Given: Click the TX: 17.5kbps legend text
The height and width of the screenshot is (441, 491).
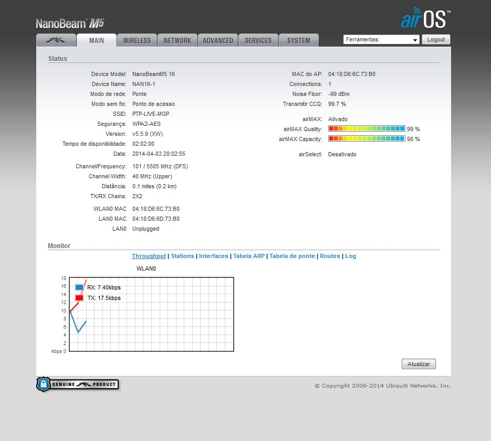Looking at the screenshot, I should (104, 298).
